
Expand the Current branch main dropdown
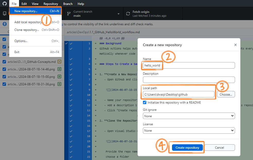tap(94, 14)
